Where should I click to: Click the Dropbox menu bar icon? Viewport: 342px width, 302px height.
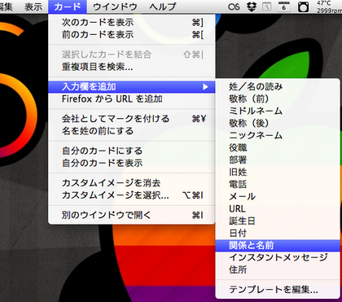[252, 7]
